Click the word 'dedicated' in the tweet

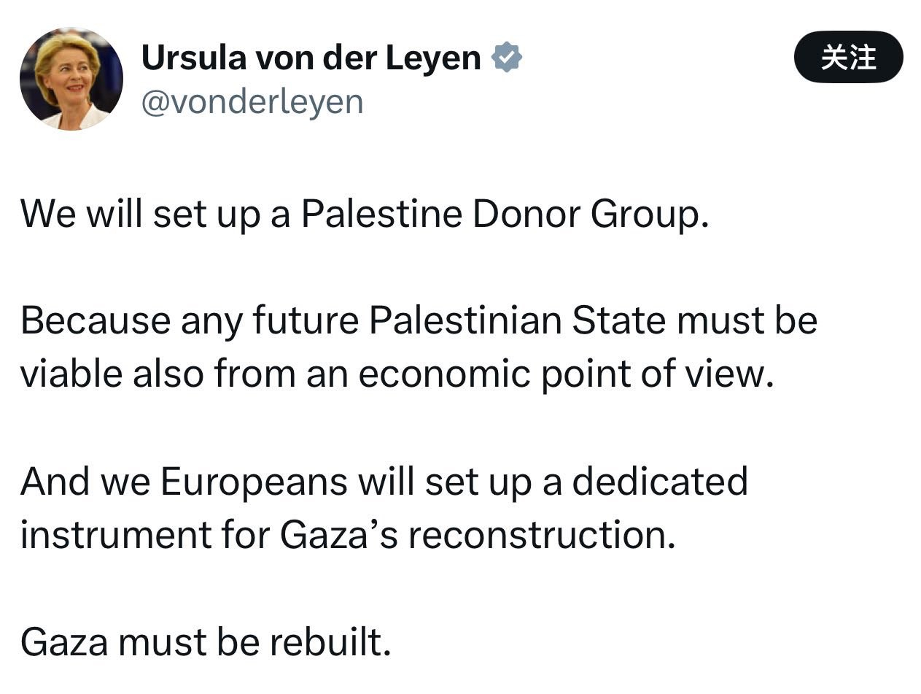(660, 482)
